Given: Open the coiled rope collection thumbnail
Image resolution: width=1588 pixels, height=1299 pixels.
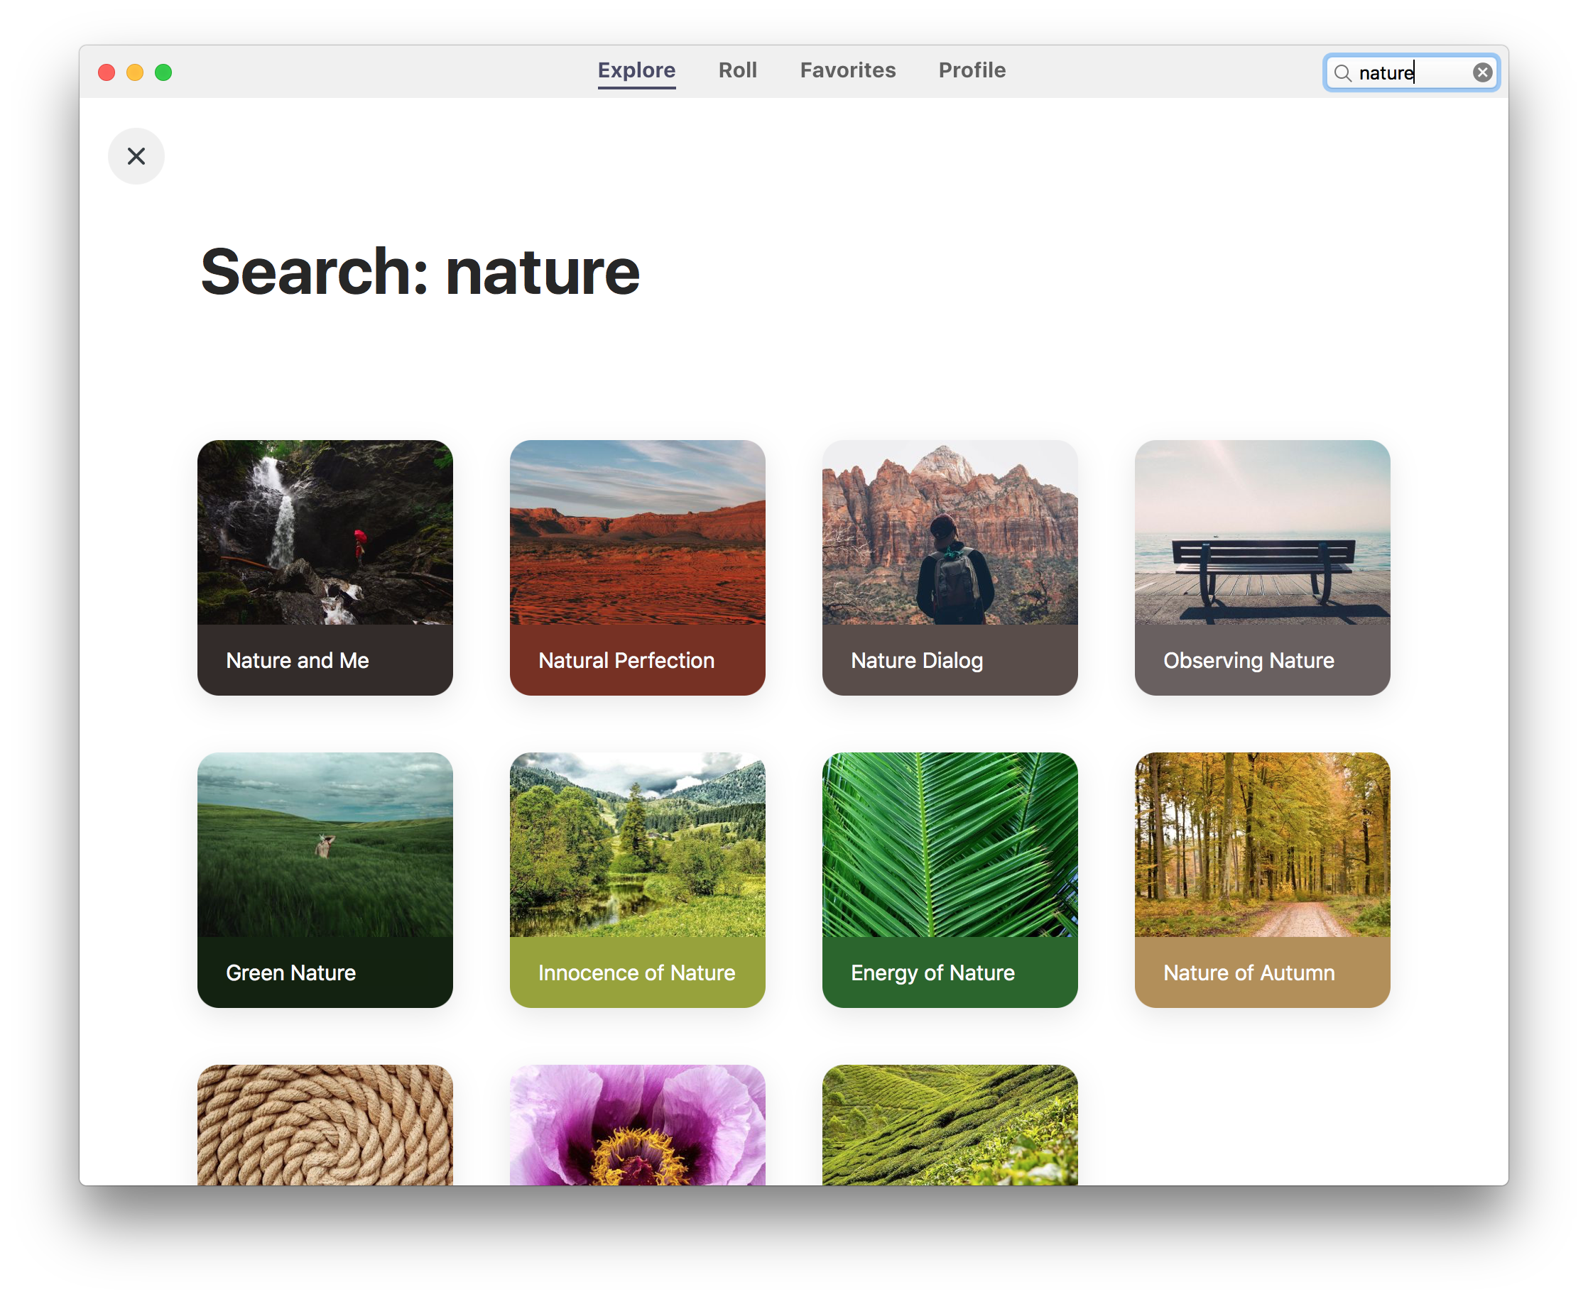Looking at the screenshot, I should point(325,1124).
